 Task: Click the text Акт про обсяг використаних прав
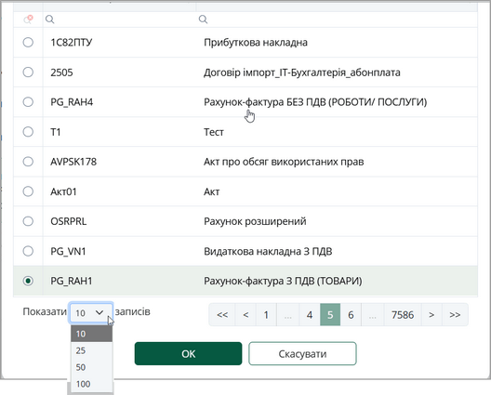[284, 162]
